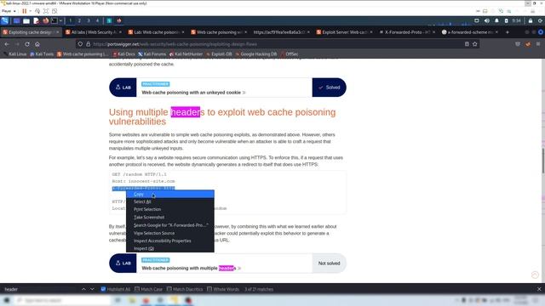
Task: Show site security lock information
Action: [x=88, y=44]
